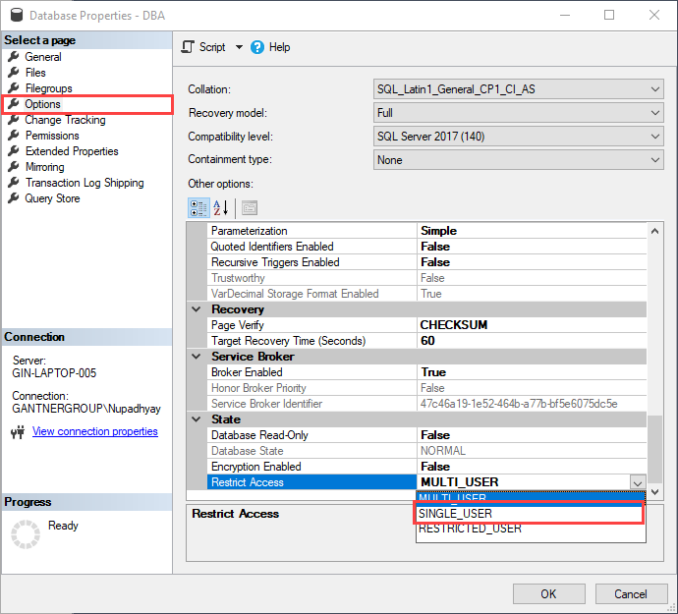This screenshot has height=614, width=678.
Task: Click the wrench icon beside Filegroups
Action: pos(14,88)
